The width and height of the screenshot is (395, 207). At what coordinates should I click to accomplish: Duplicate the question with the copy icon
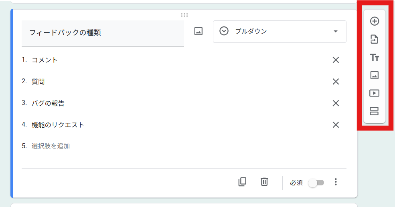click(x=242, y=182)
